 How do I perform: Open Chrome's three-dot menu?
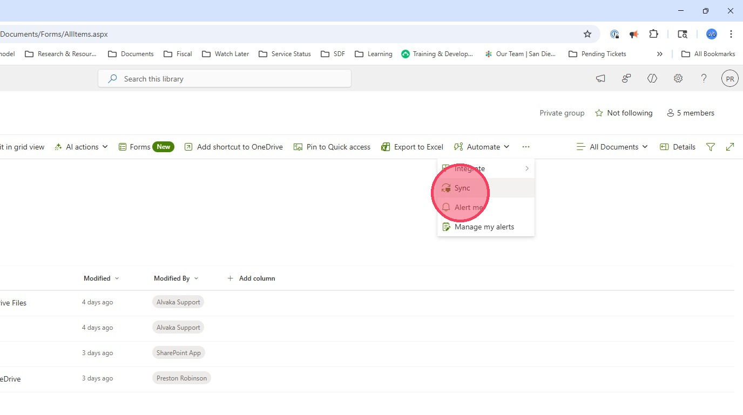point(731,34)
